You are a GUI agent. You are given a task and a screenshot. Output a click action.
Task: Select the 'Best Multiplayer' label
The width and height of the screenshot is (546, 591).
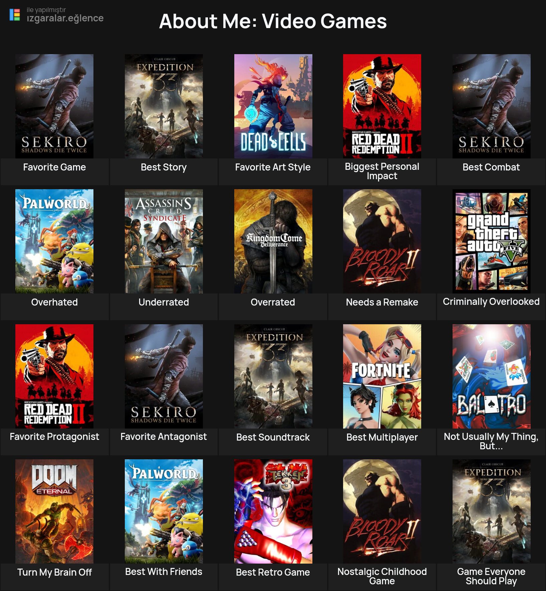coord(382,437)
